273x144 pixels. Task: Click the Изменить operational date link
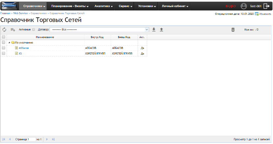pyautogui.click(x=265, y=14)
